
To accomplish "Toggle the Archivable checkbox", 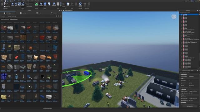I will point(190,80).
